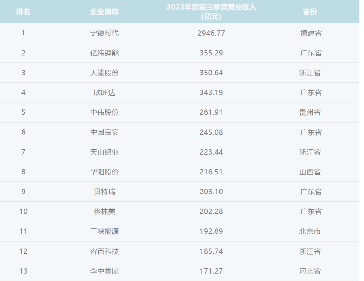Viewport: 364px width, 281px height.
Task: Click the 企业简称 column header
Action: (x=104, y=12)
